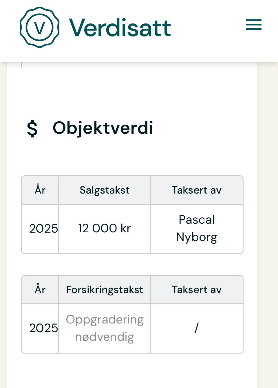The width and height of the screenshot is (278, 388).
Task: Click Taksert av header in Forsikringstakst table
Action: (197, 290)
